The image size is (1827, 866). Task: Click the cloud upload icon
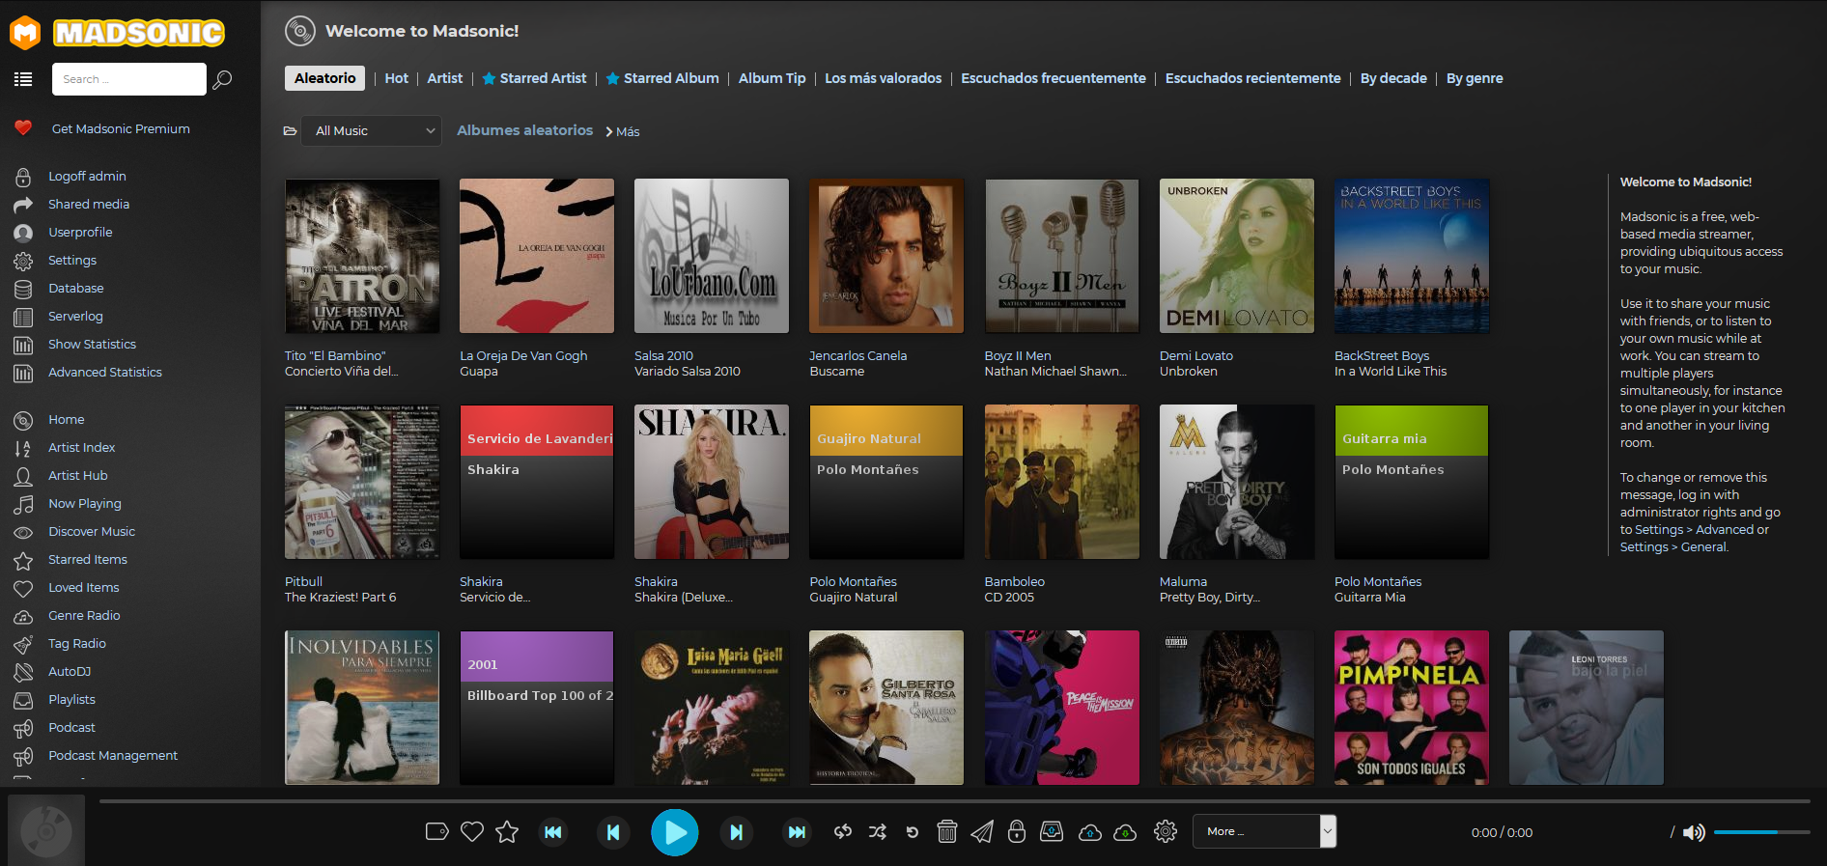pos(1090,832)
